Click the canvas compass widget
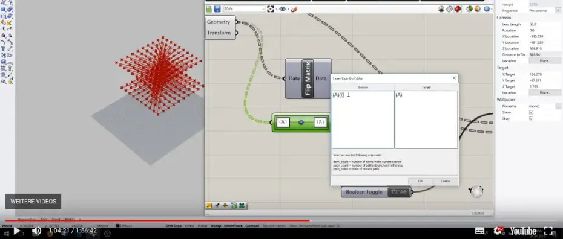Image resolution: width=563 pixels, height=239 pixels. [476, 192]
